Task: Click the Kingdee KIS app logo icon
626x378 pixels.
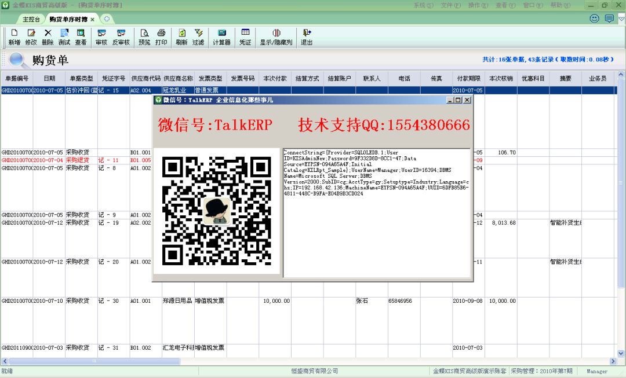Action: click(x=5, y=5)
